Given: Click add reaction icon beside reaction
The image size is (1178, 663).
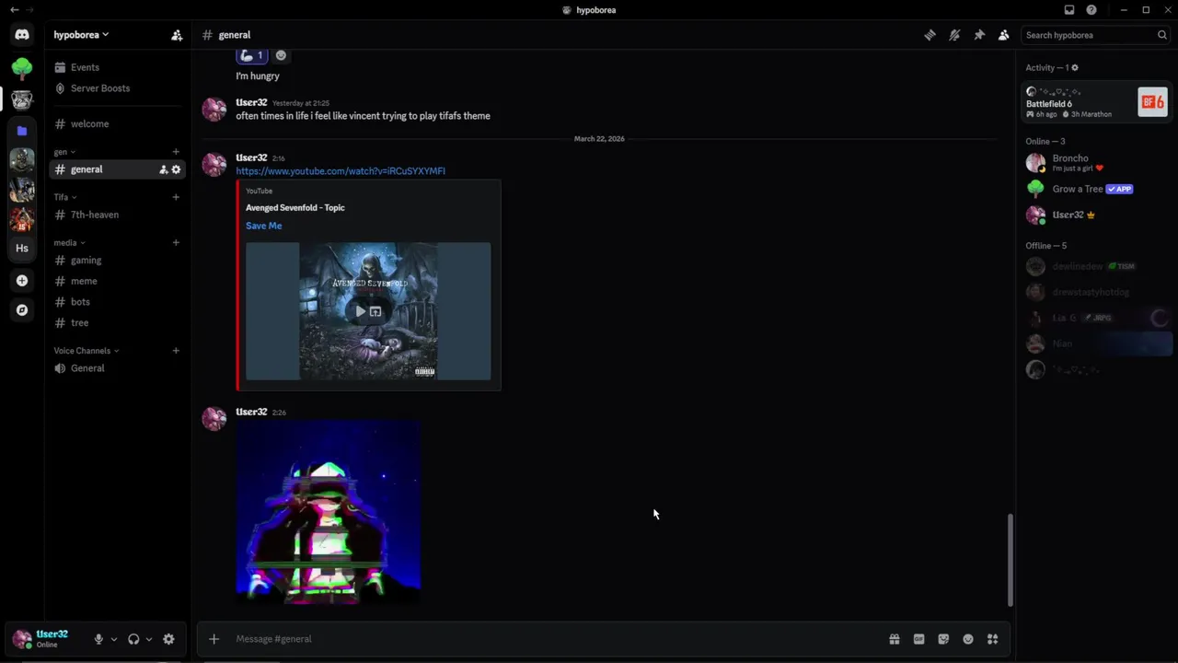Looking at the screenshot, I should tap(281, 55).
